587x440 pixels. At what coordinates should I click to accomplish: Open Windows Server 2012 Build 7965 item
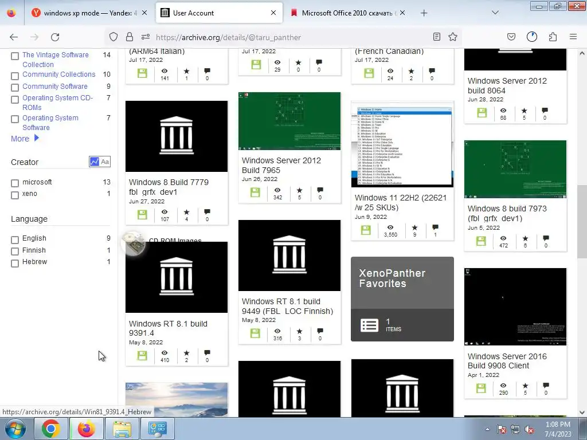281,165
